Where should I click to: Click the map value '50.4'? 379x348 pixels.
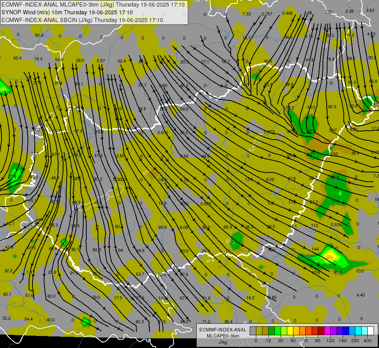click(x=39, y=35)
